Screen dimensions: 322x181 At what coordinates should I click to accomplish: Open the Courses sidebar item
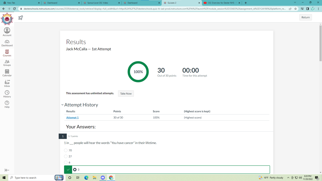tap(7, 53)
